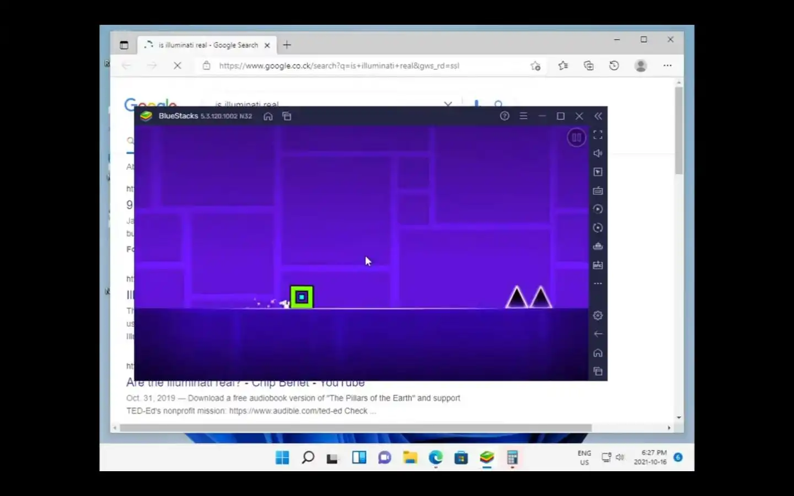
Task: Collapse the BlueStacks sidebar
Action: coord(598,116)
